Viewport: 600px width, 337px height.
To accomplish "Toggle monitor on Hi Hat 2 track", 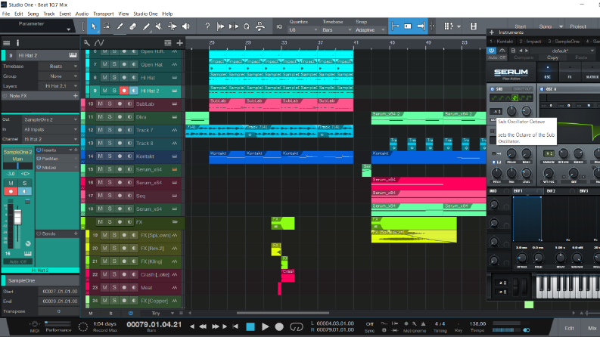I will (x=134, y=91).
